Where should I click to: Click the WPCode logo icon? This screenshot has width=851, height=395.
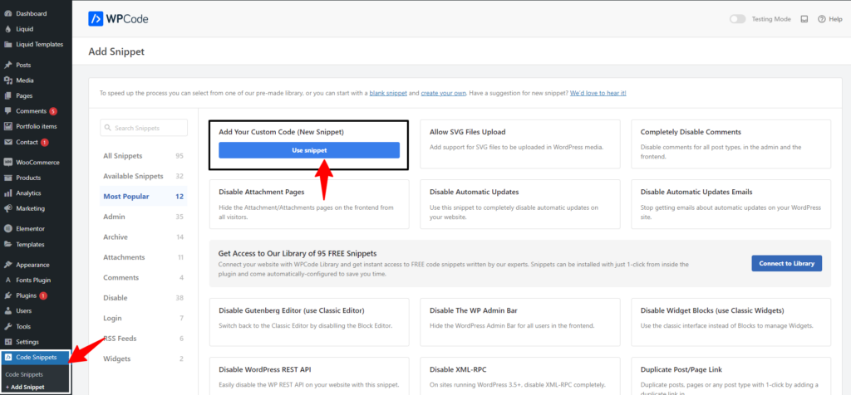pos(96,18)
